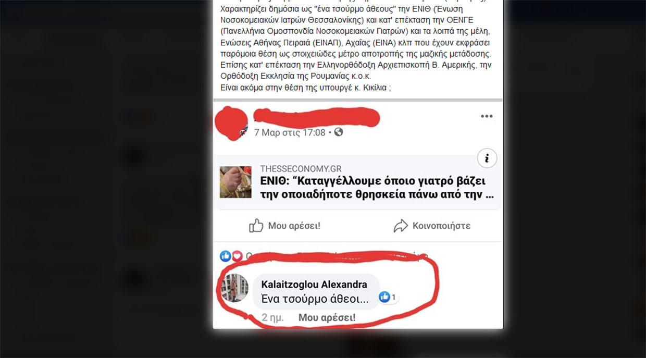View the comment's like count badge

(x=388, y=298)
